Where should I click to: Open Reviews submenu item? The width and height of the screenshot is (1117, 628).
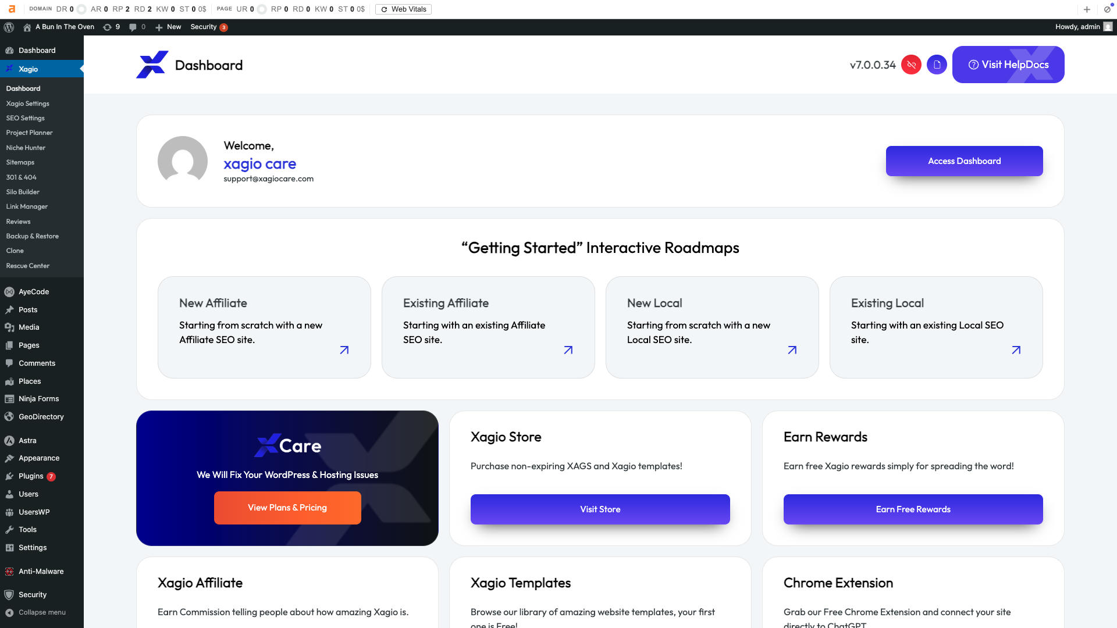[x=18, y=222]
